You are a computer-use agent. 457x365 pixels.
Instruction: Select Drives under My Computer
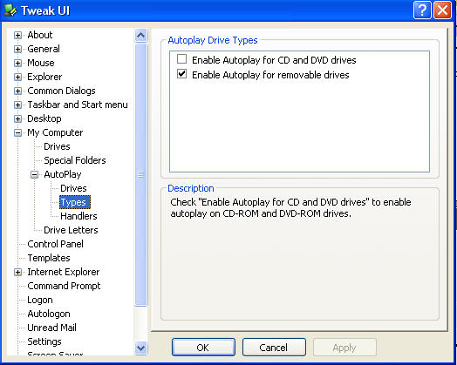click(x=57, y=146)
